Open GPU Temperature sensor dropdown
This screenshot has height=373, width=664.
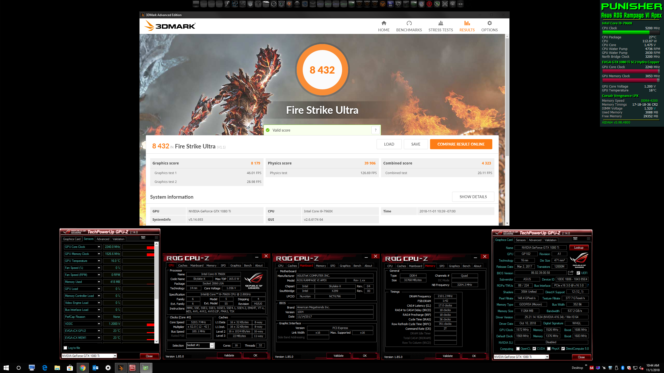tap(99, 261)
